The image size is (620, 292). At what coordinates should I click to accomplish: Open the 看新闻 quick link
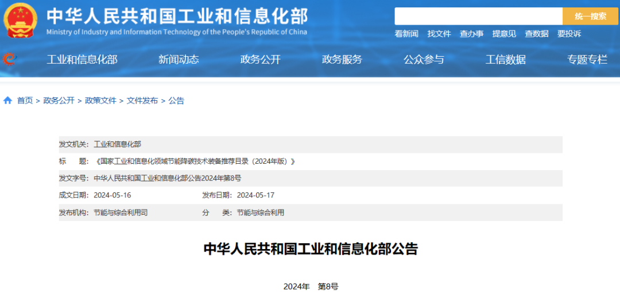[406, 34]
